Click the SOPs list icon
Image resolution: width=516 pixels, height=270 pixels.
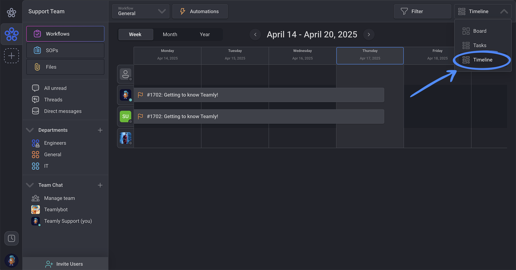[x=37, y=50]
